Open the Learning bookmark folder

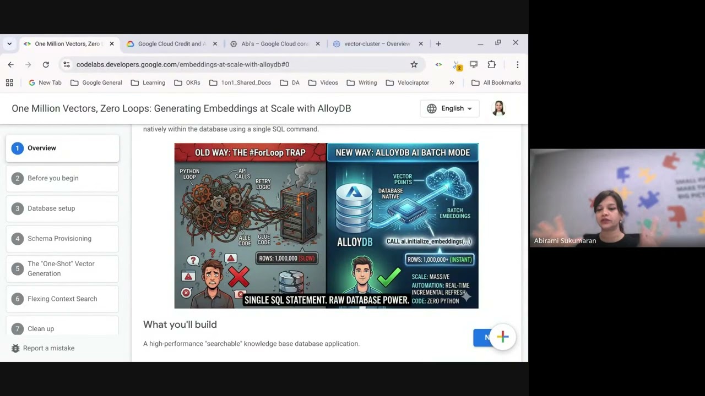pyautogui.click(x=148, y=82)
